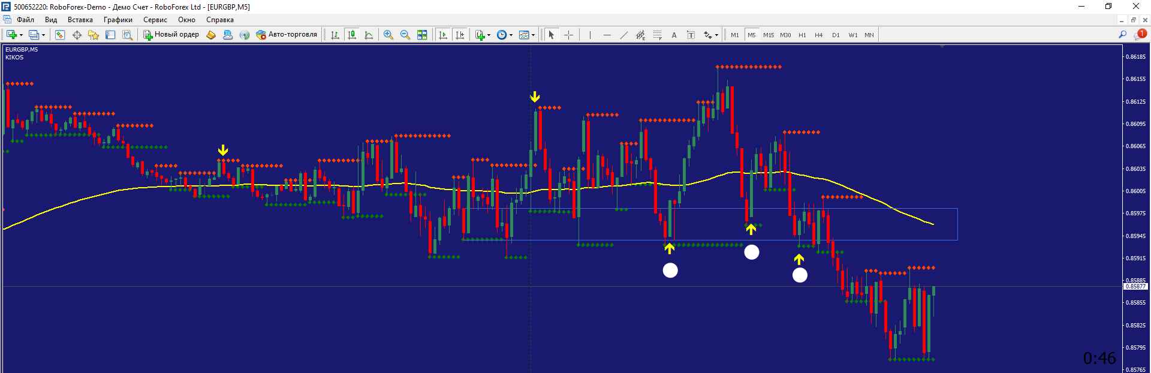Draw a horizontal line
This screenshot has height=373, width=1151.
607,35
